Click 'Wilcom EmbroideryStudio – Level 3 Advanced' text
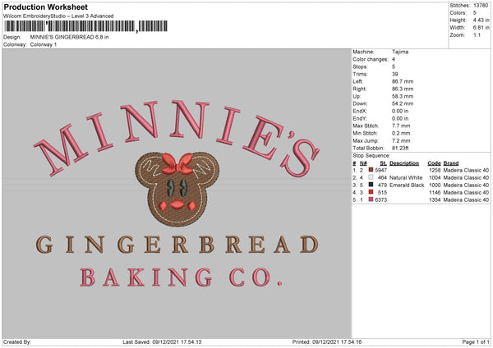The width and height of the screenshot is (493, 348). tap(58, 16)
